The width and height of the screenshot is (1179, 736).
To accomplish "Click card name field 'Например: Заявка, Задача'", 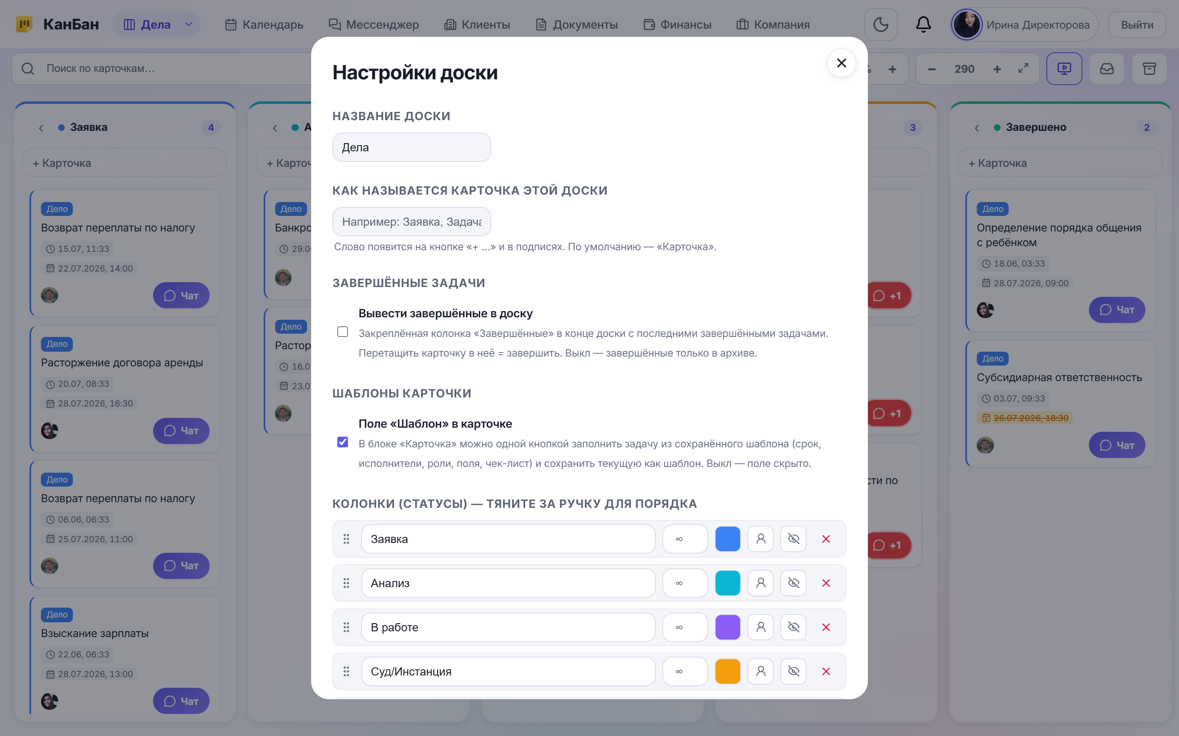I will (412, 222).
